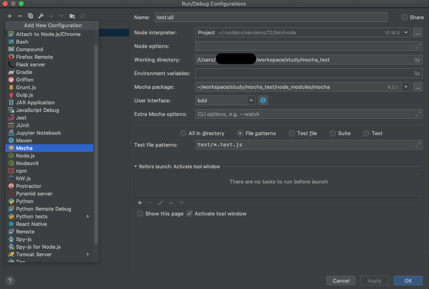This screenshot has width=429, height=289.
Task: Click the blue info icon beside User interface
Action: 263,100
